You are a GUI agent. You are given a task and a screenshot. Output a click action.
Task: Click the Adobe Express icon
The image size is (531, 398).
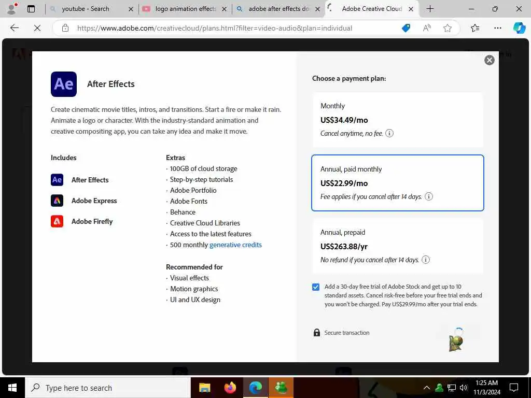click(x=57, y=201)
